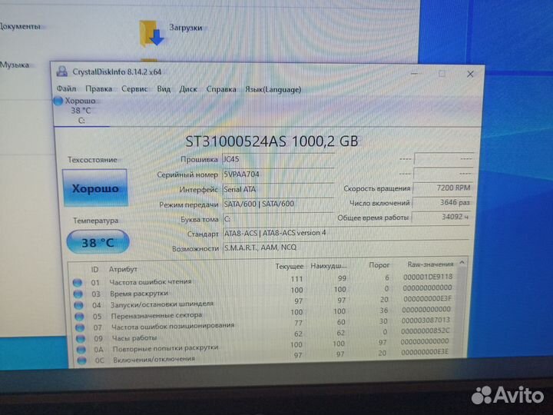Click the Атрибут column header
553x415 pixels.
[x=123, y=269]
